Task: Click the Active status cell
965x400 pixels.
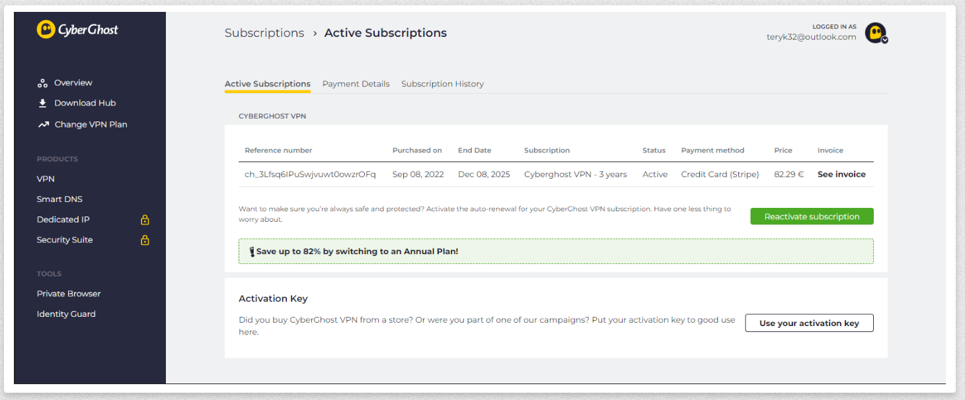Action: point(655,175)
